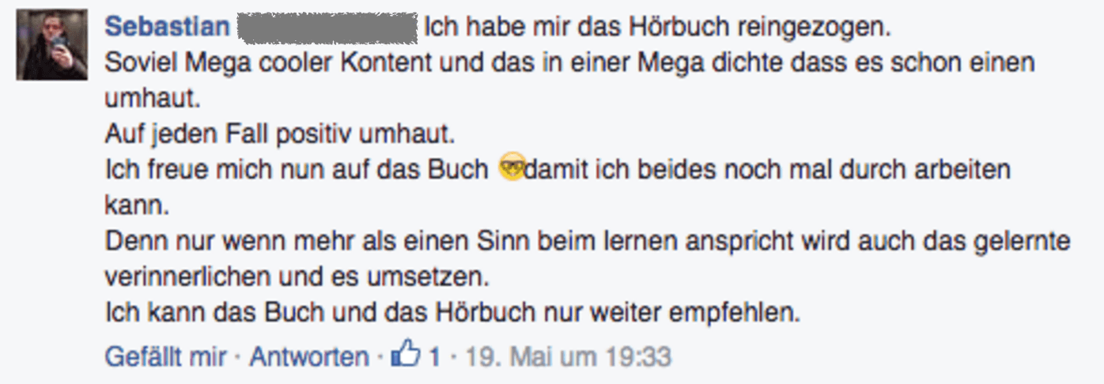Like the comment via Gefällt mir
The width and height of the screenshot is (1104, 384).
pyautogui.click(x=166, y=357)
